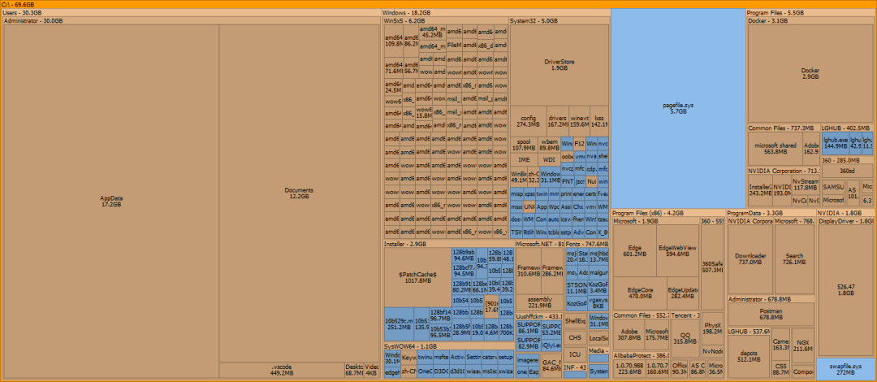This screenshot has height=382, width=877.
Task: Select the WDI block in System32
Action: (x=549, y=159)
